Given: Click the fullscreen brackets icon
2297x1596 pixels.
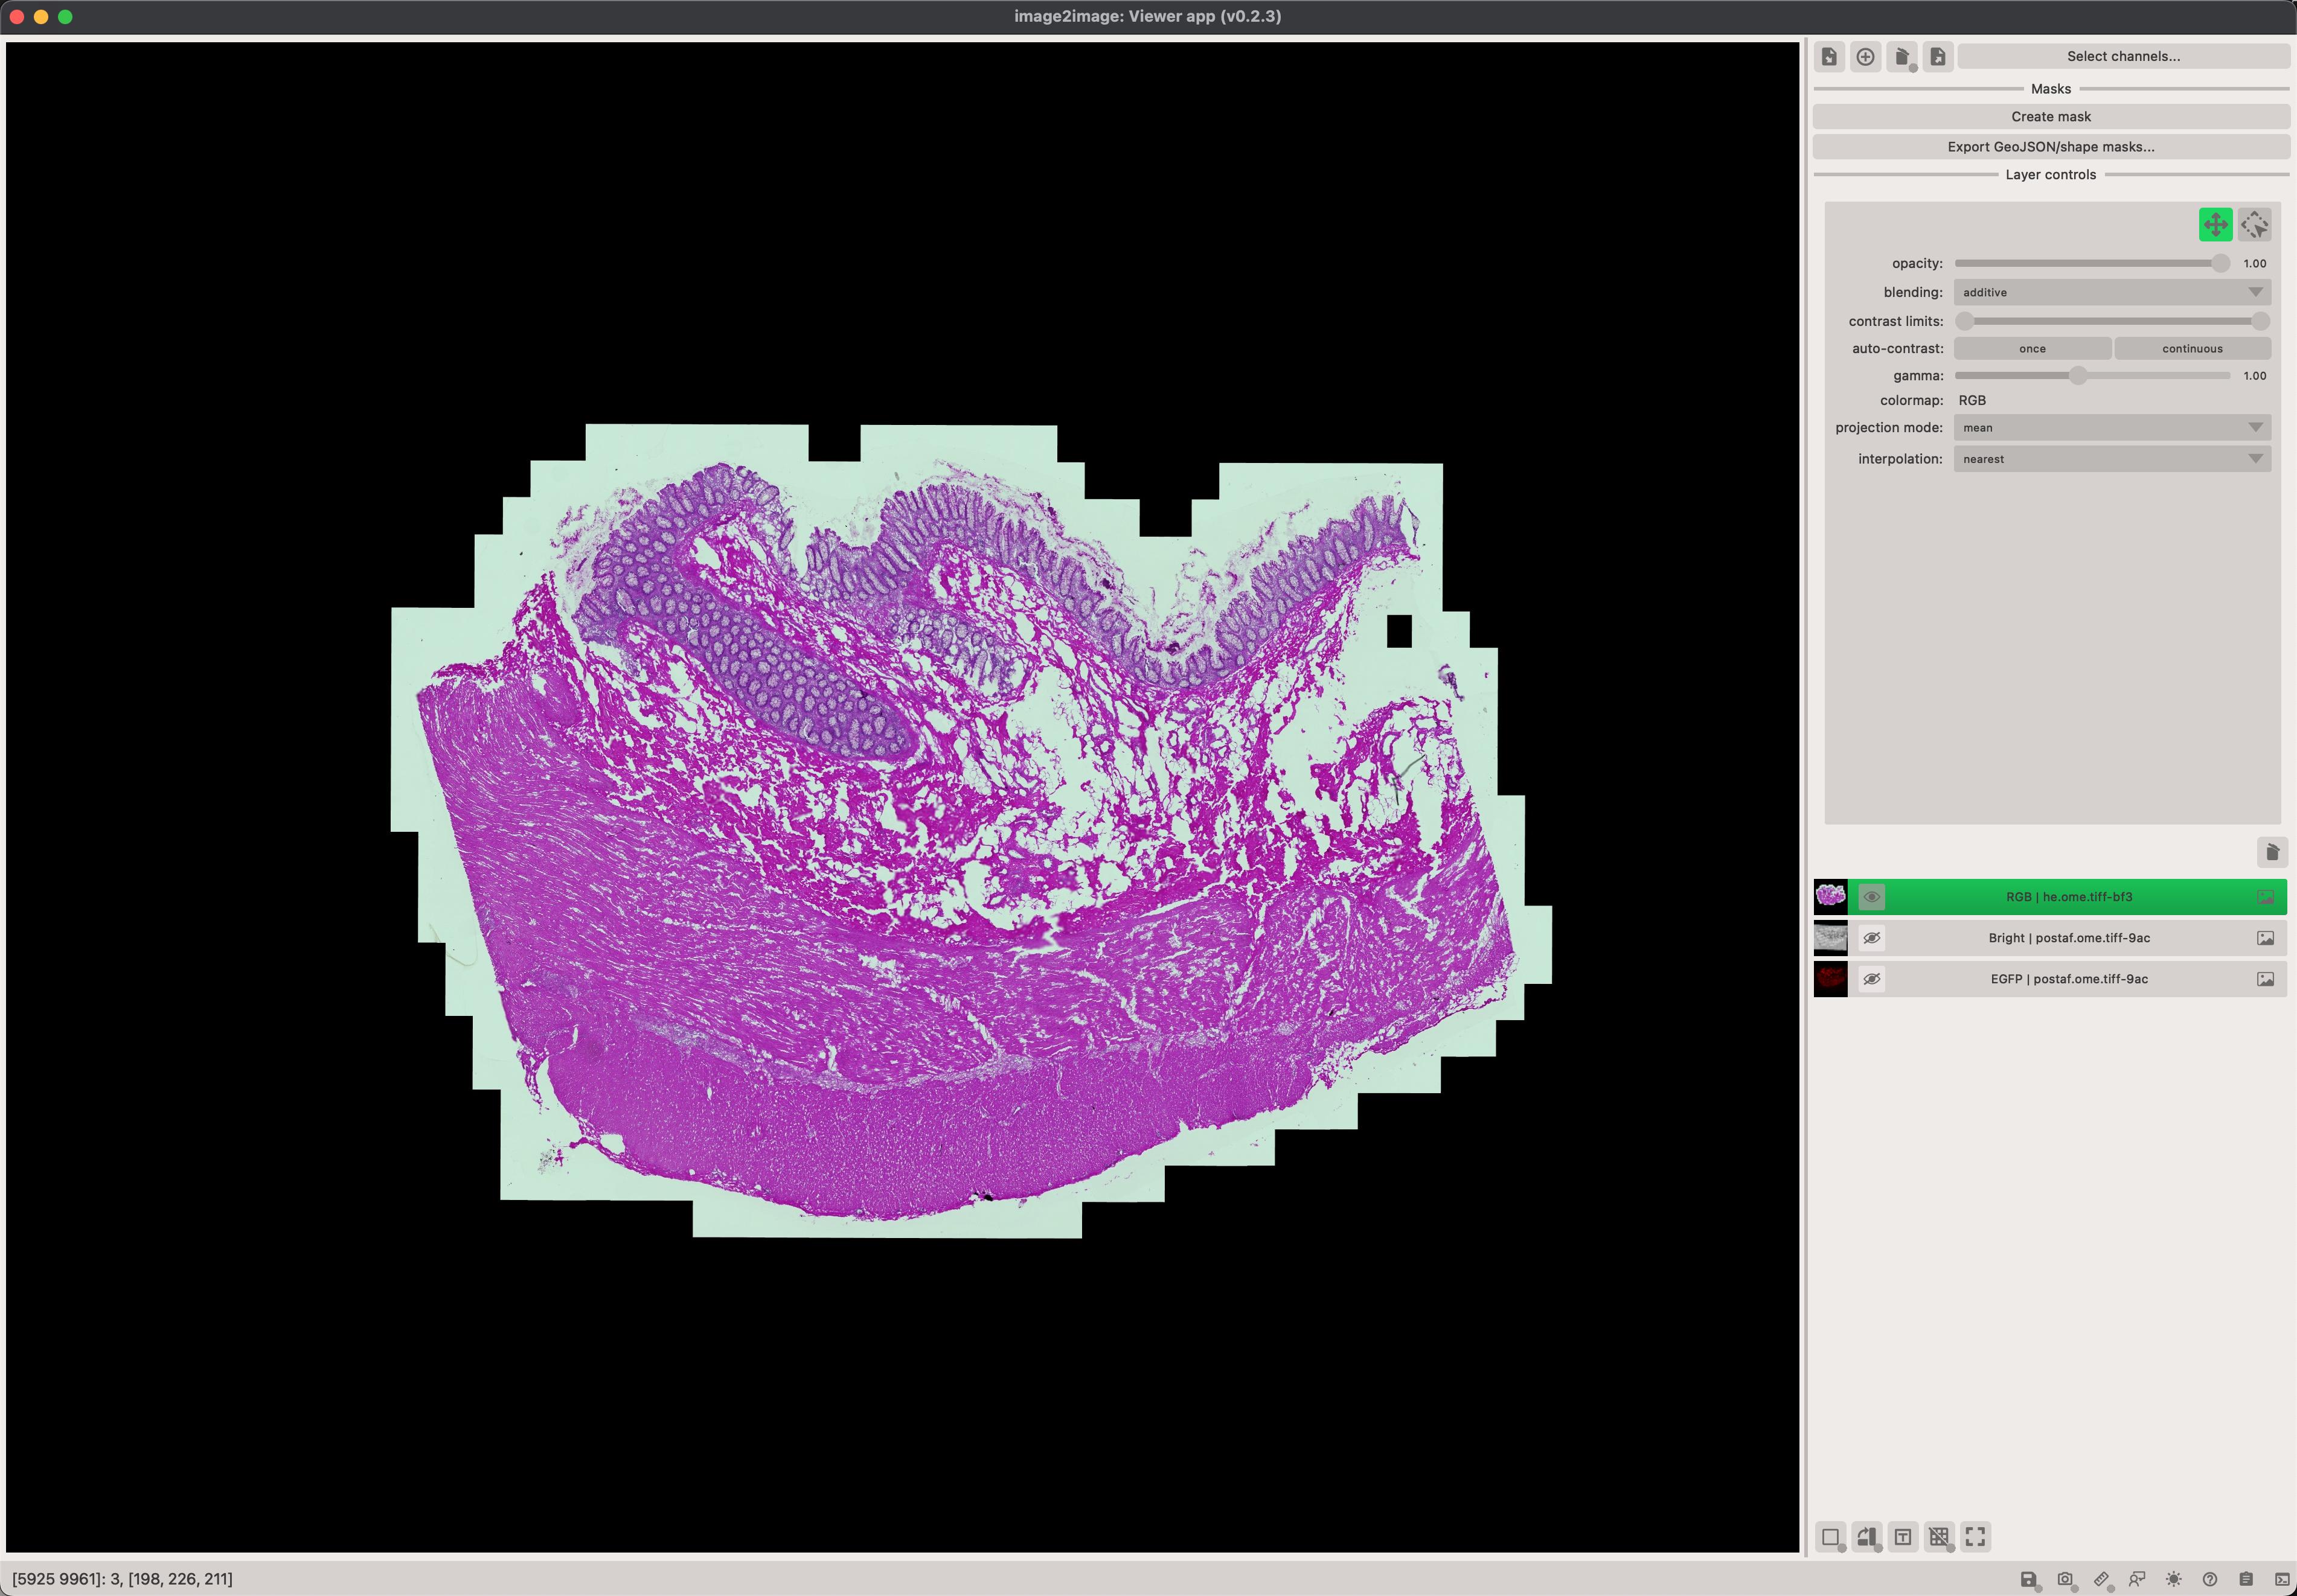Looking at the screenshot, I should 1975,1537.
